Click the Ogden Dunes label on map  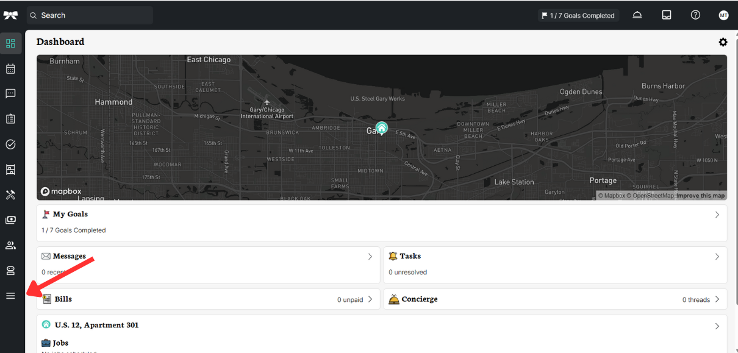click(x=581, y=92)
